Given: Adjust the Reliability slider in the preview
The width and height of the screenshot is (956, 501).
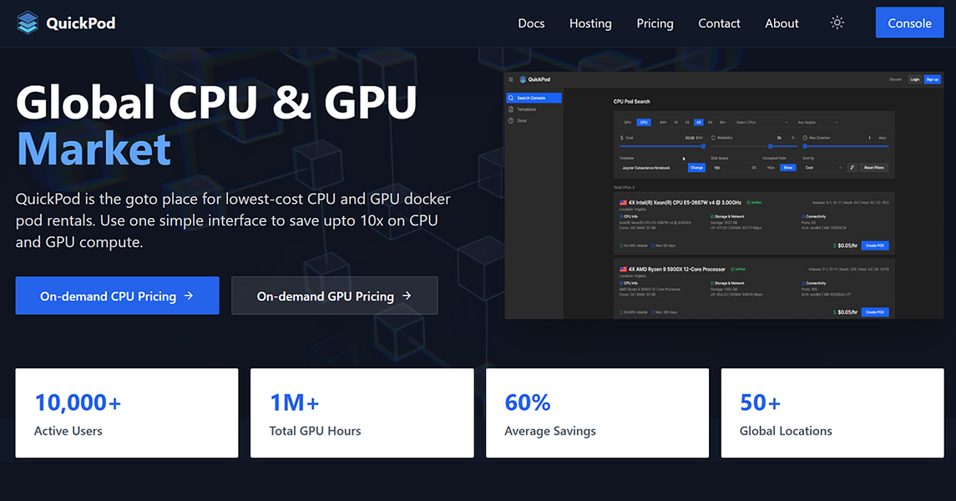Looking at the screenshot, I should tap(754, 146).
